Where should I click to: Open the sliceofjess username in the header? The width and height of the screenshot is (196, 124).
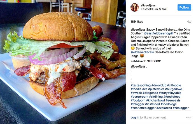click(148, 5)
